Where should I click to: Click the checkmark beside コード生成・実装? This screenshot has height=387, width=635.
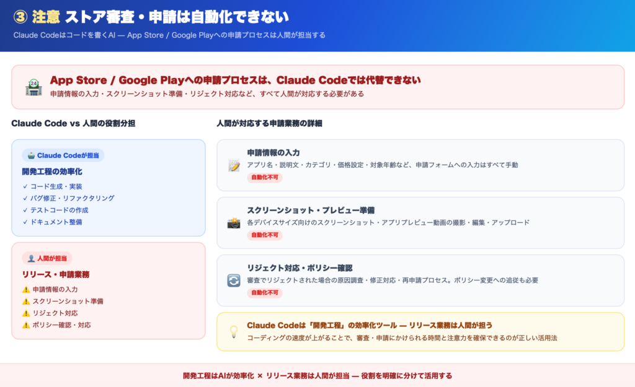click(x=25, y=186)
